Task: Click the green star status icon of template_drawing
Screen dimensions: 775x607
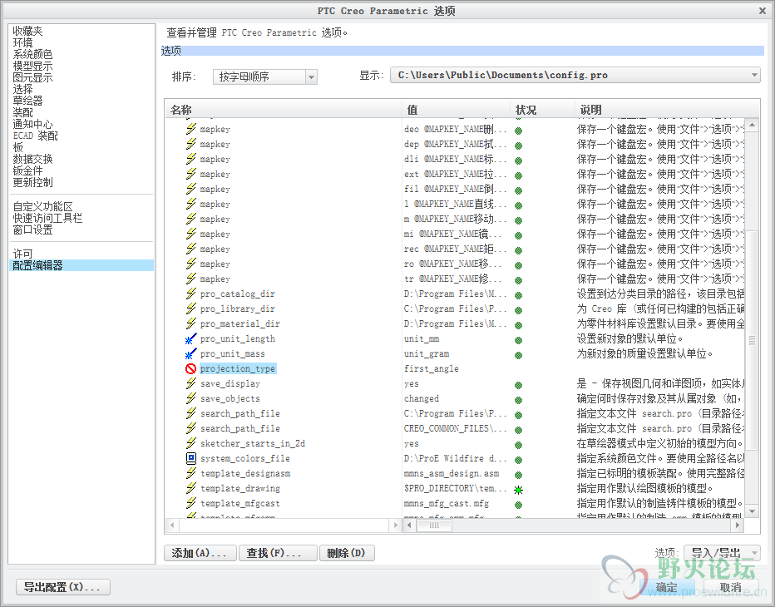Action: coord(518,490)
